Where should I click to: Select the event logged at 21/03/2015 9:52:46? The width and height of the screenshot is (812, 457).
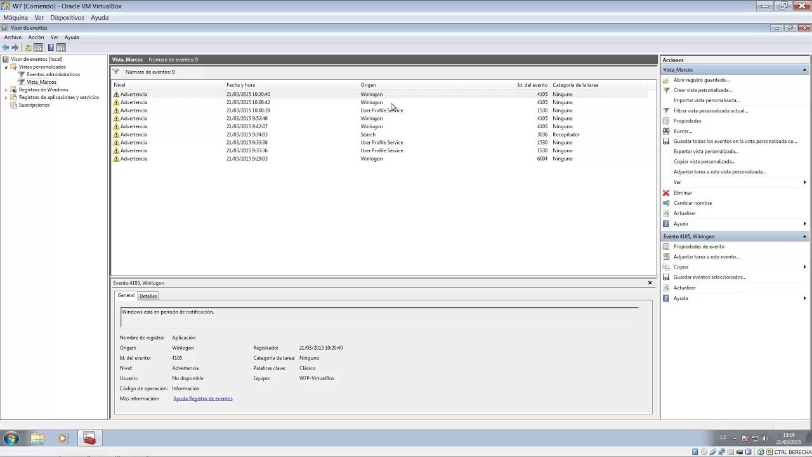point(381,119)
